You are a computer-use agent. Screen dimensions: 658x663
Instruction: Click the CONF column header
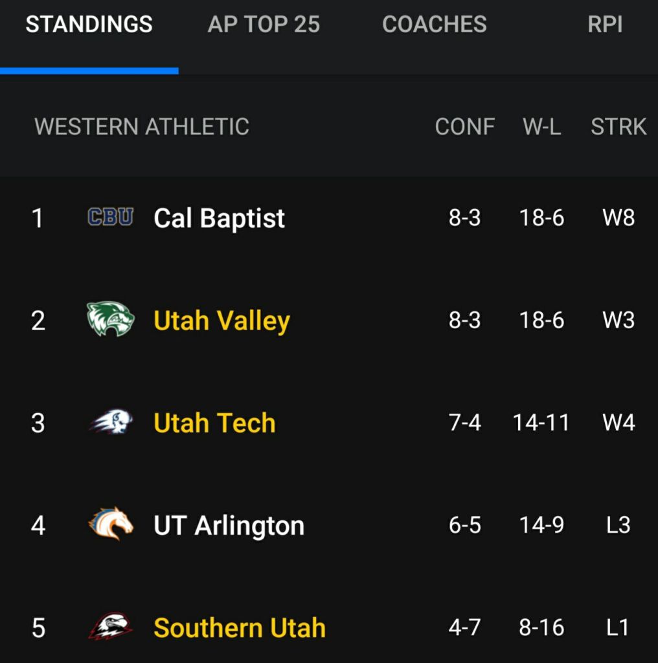(x=464, y=126)
